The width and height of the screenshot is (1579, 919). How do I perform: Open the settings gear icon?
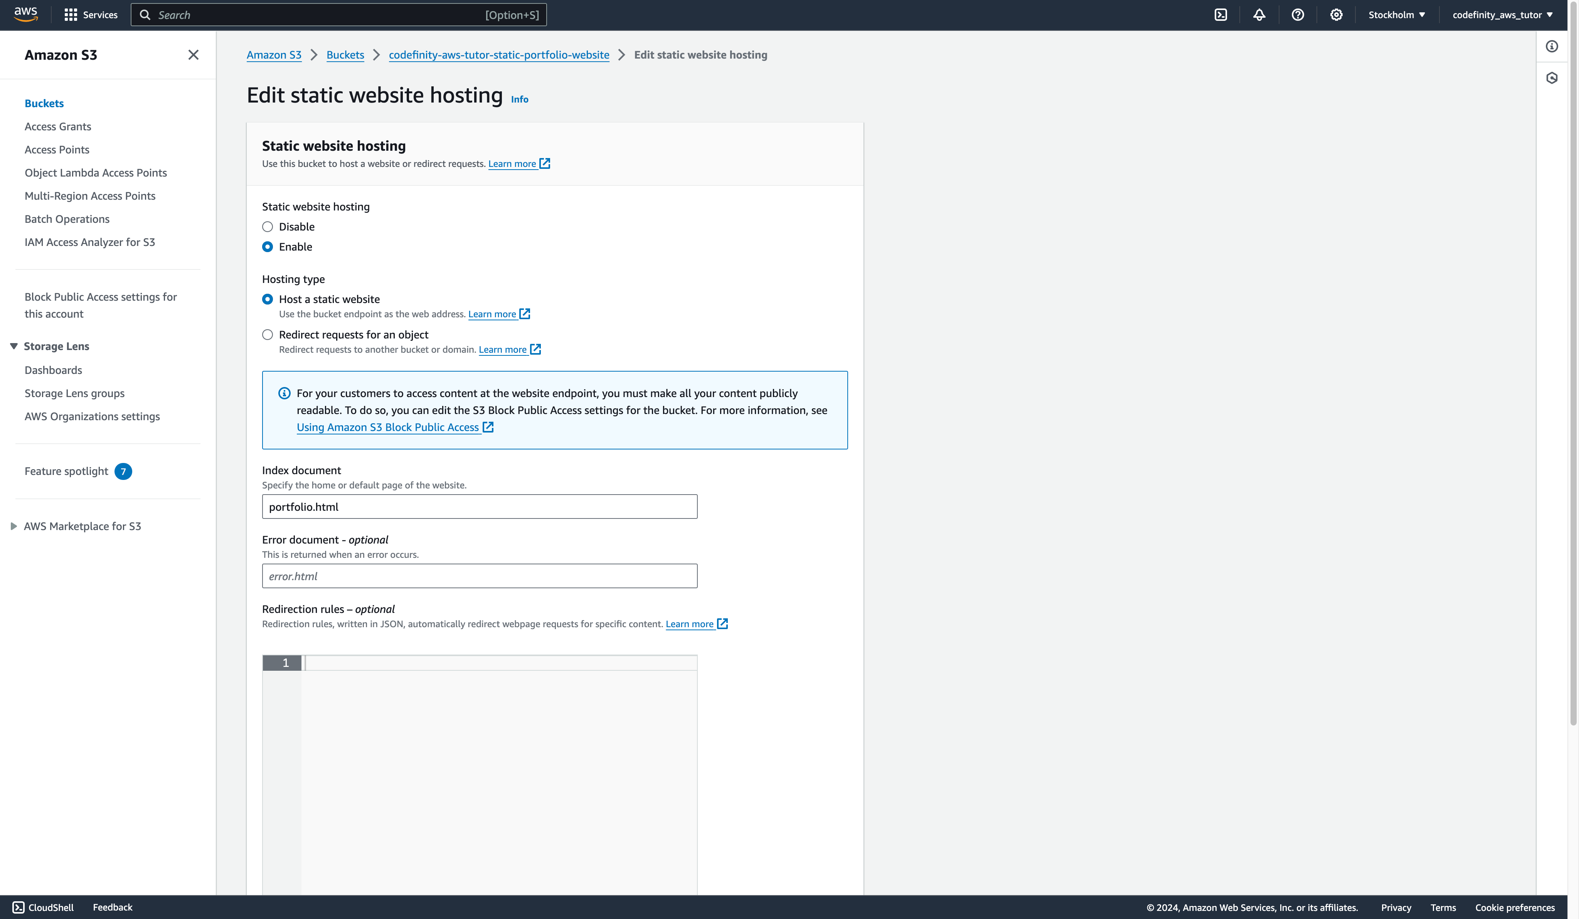[x=1336, y=15]
